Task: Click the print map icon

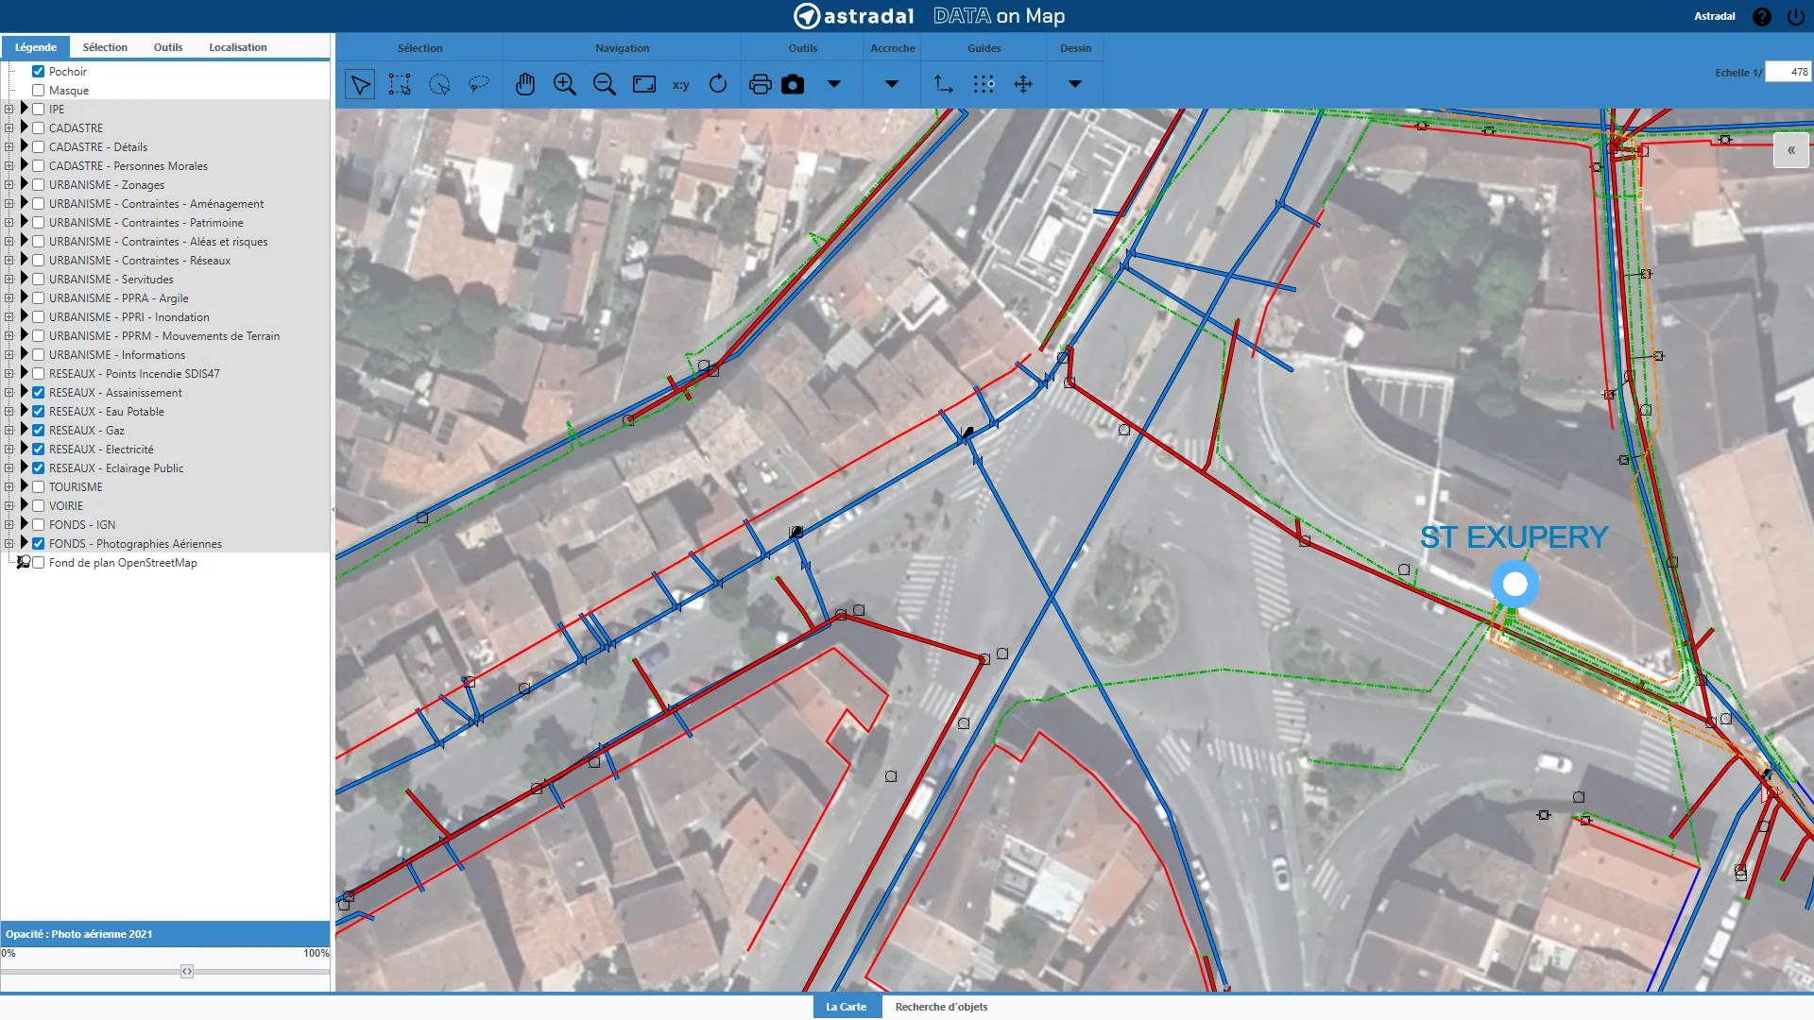Action: point(760,84)
